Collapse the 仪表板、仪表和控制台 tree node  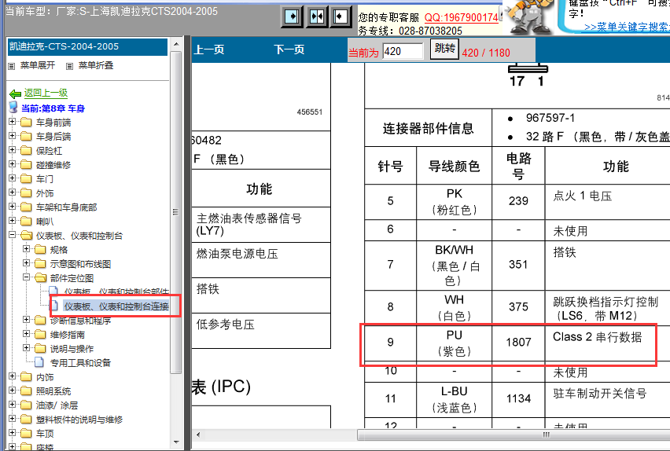[13, 234]
